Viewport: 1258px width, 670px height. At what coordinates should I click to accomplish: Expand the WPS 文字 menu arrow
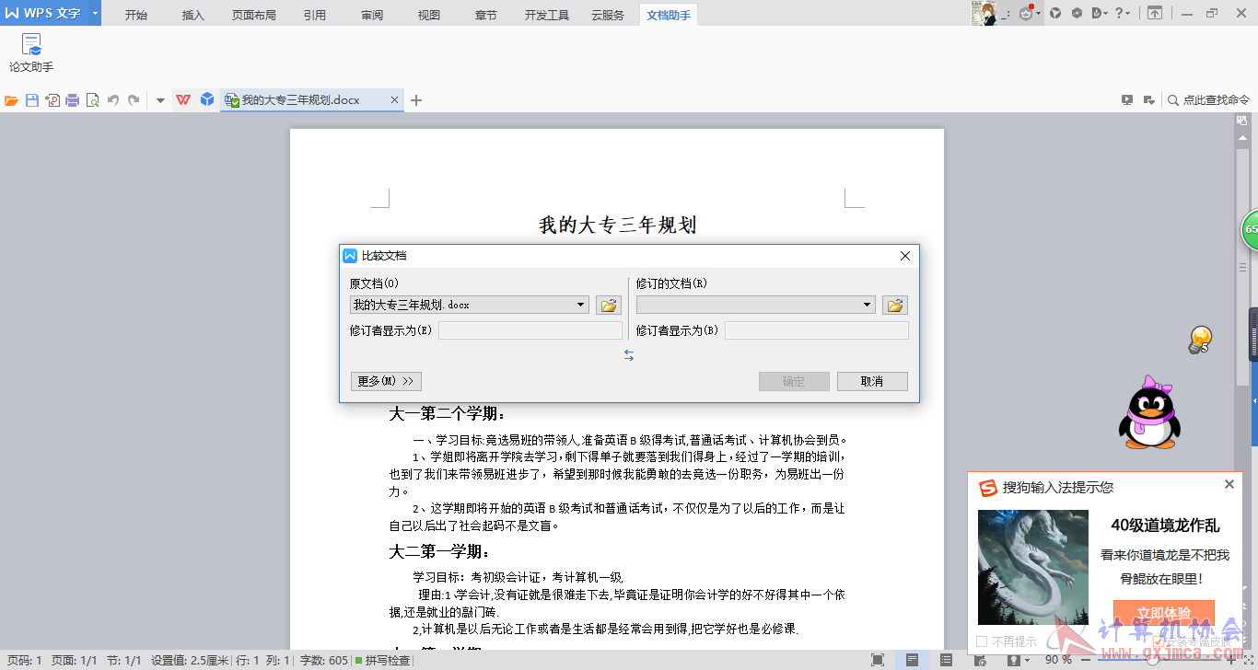95,13
